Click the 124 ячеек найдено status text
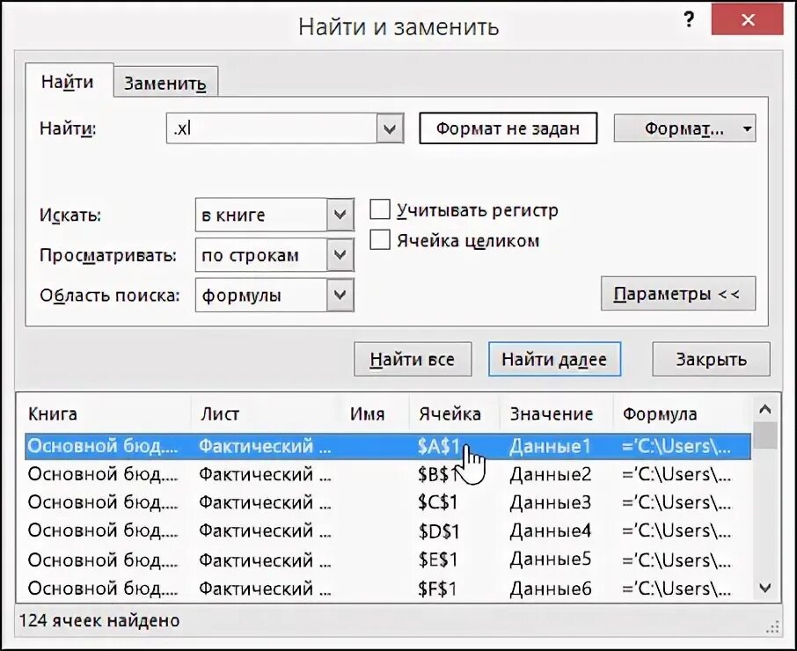This screenshot has height=651, width=797. (99, 620)
